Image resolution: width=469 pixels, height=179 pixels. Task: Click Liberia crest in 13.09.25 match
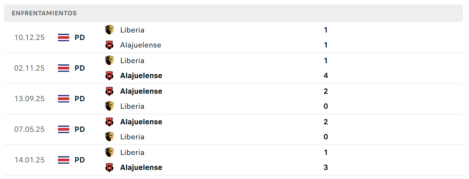tap(109, 106)
